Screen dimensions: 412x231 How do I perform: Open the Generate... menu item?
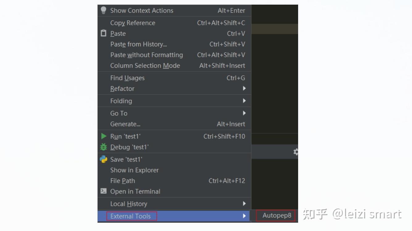click(174, 124)
